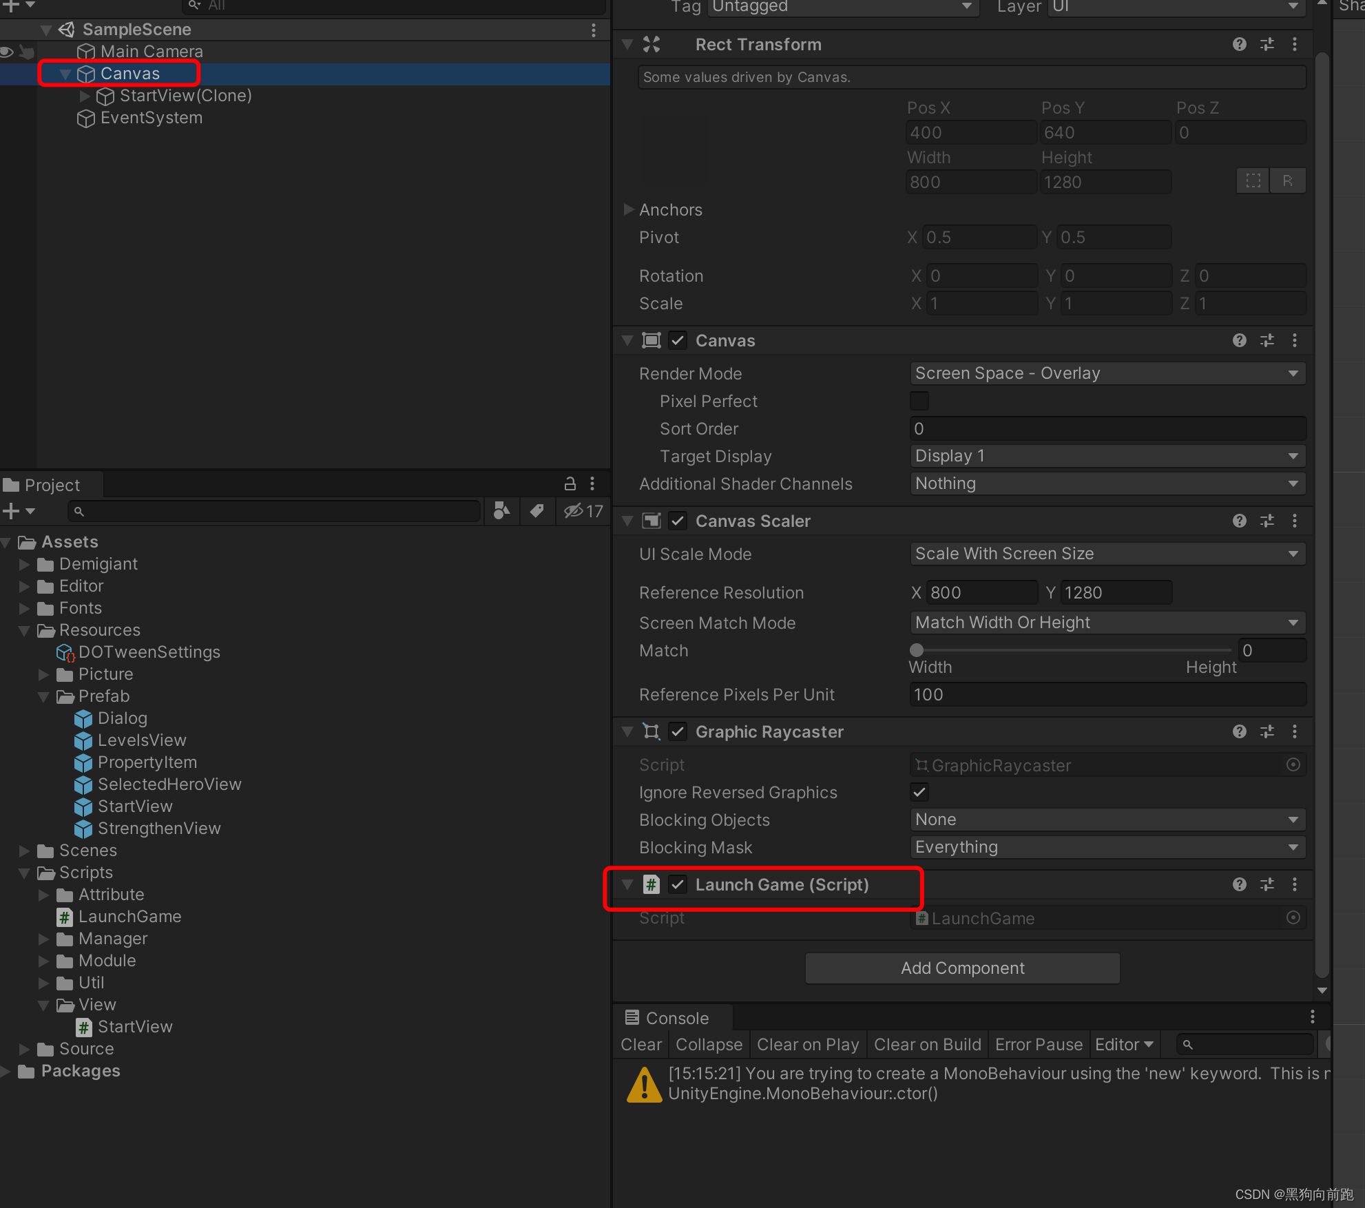Image resolution: width=1365 pixels, height=1208 pixels.
Task: Click Project panel lock icon
Action: tap(570, 484)
